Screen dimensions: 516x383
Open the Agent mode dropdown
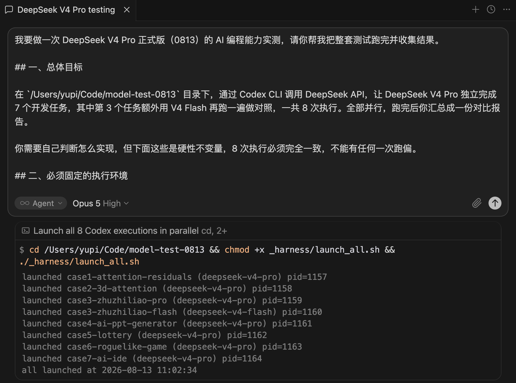41,203
